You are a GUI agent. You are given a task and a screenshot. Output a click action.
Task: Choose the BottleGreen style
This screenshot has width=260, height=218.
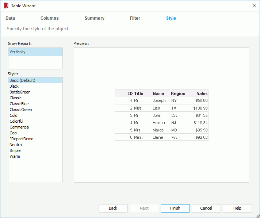click(35, 92)
